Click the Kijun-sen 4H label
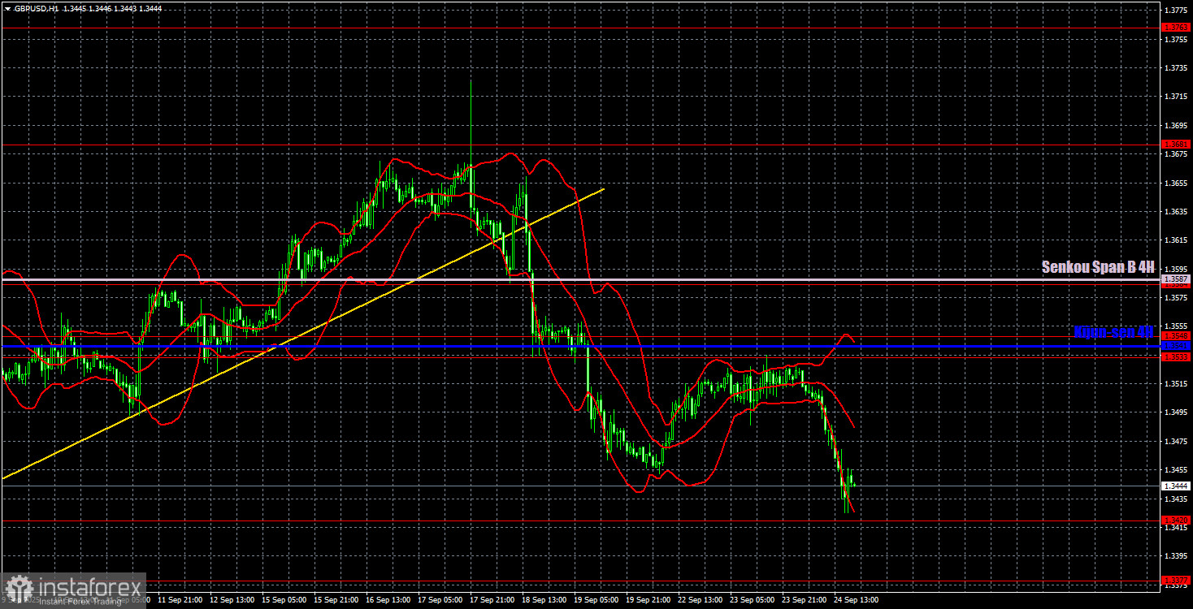1193x609 pixels. click(1113, 332)
